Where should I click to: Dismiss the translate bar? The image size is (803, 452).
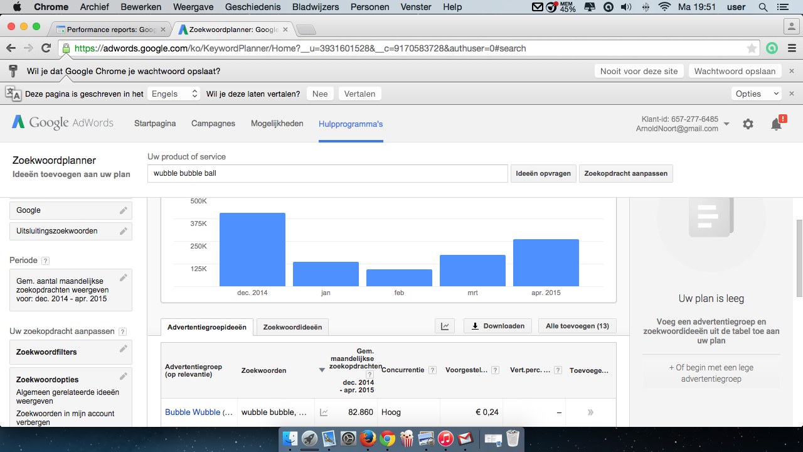pos(792,94)
